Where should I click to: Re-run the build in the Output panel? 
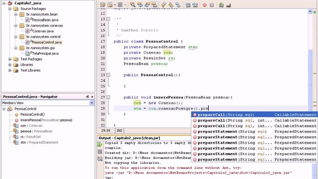tap(100, 145)
